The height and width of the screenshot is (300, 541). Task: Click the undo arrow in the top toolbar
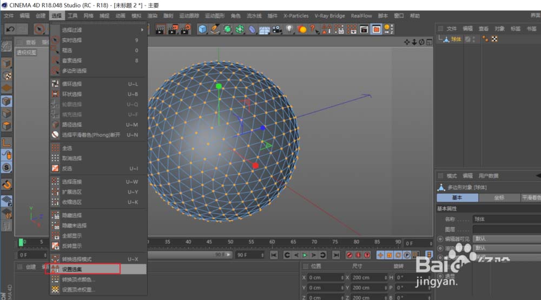point(10,29)
